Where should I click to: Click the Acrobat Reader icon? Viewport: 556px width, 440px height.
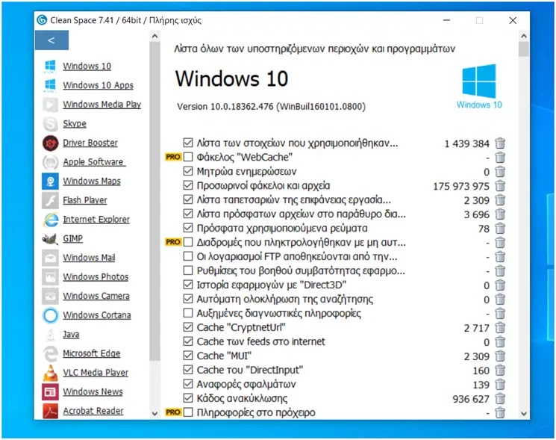[50, 411]
